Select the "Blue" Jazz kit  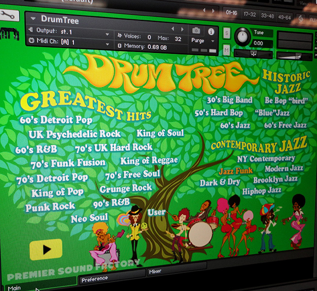[272, 113]
